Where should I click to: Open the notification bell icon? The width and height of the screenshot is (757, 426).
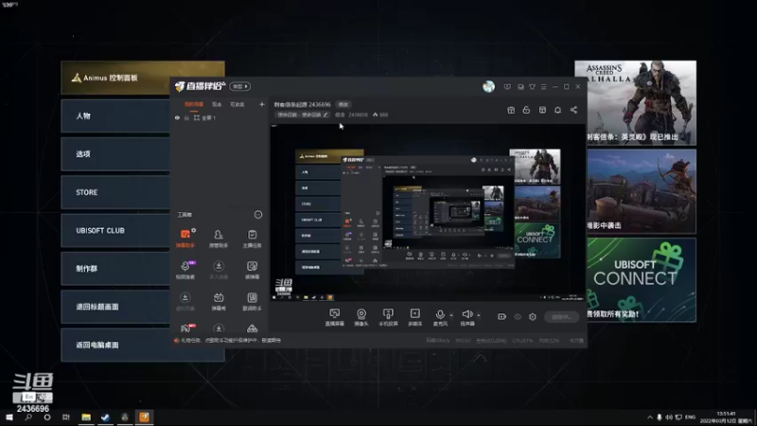[557, 110]
